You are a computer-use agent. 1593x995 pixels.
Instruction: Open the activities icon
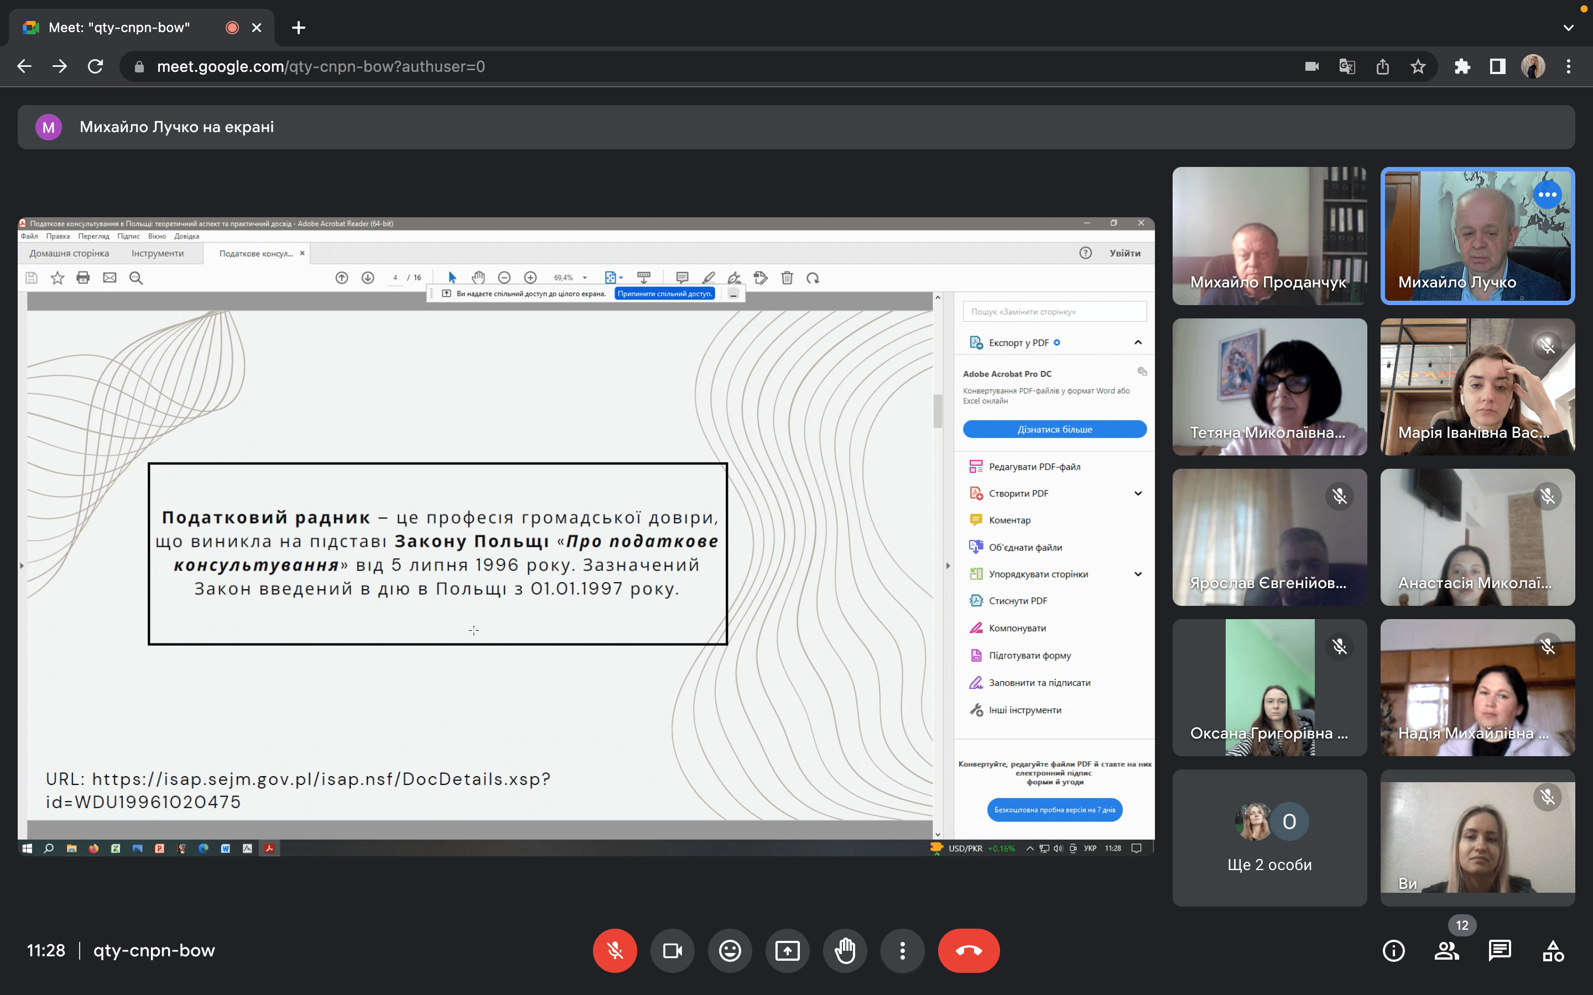click(x=1553, y=950)
